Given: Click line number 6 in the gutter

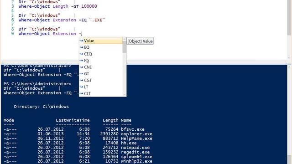Looking at the screenshot, I should (x=12, y=20).
